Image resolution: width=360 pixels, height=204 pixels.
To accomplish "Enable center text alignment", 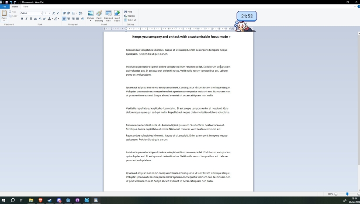I will tap(69, 19).
